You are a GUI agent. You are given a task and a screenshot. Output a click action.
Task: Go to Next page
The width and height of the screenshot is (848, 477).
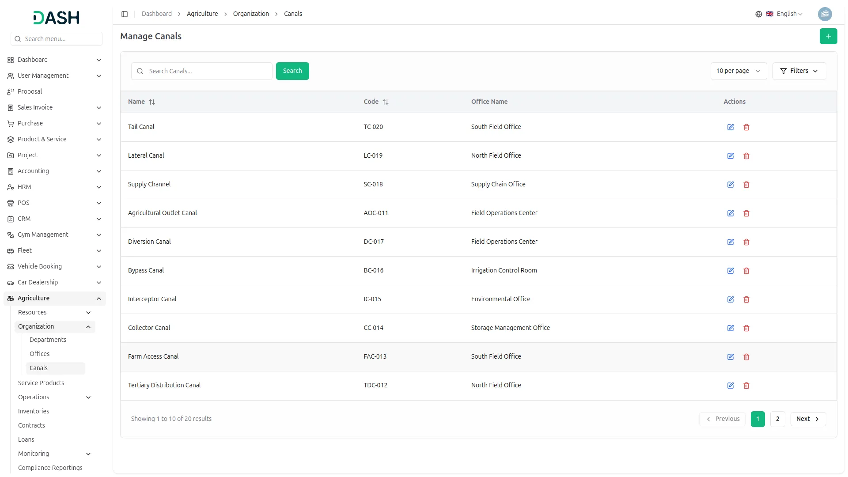point(808,419)
